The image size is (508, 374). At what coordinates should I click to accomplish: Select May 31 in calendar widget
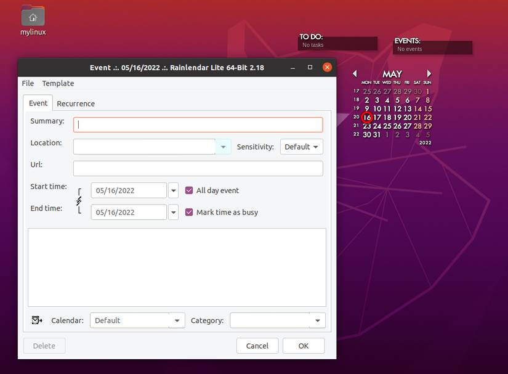point(376,135)
